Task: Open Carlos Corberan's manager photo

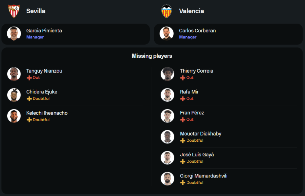Action: click(167, 34)
